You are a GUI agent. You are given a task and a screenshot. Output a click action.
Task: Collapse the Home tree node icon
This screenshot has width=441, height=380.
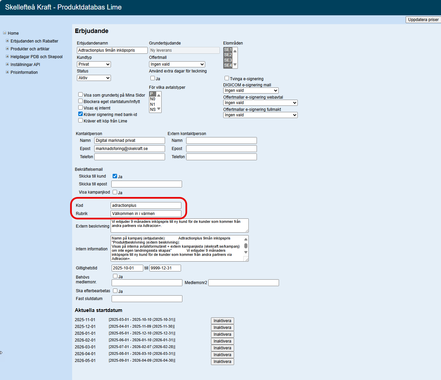pos(5,33)
